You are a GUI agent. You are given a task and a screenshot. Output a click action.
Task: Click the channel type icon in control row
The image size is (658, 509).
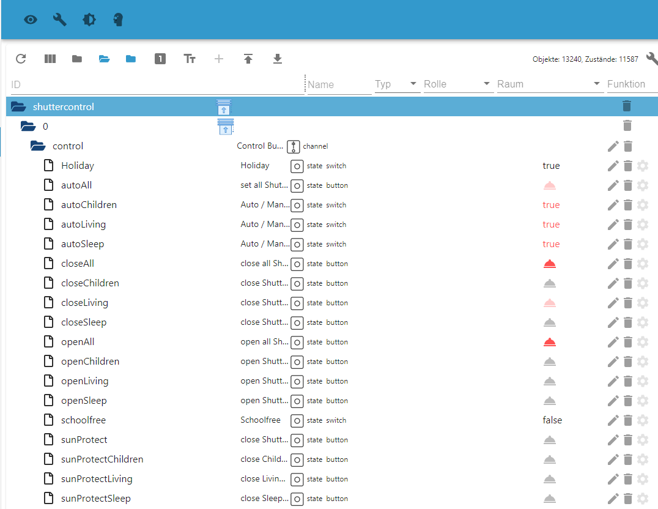pyautogui.click(x=294, y=147)
